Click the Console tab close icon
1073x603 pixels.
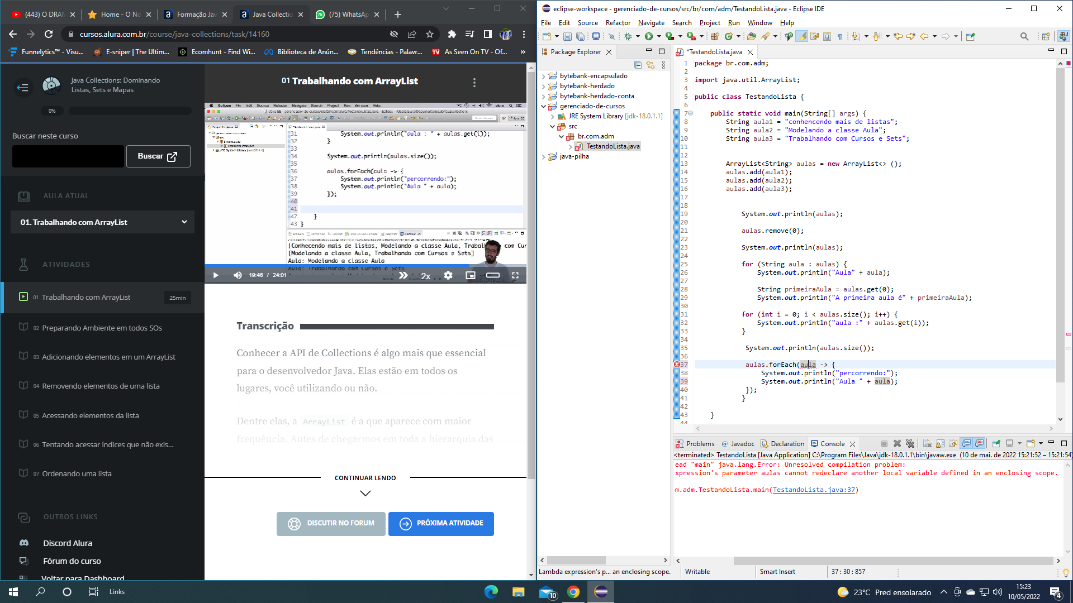coord(853,443)
